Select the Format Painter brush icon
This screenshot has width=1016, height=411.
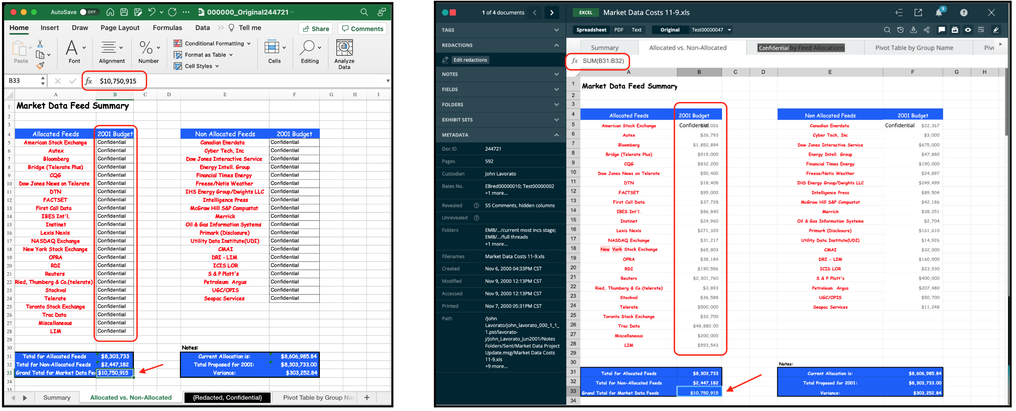coord(40,65)
